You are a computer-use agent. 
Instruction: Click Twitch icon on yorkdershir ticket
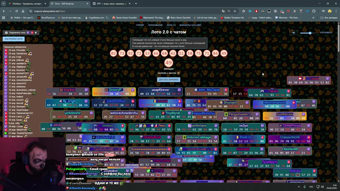pos(91,113)
